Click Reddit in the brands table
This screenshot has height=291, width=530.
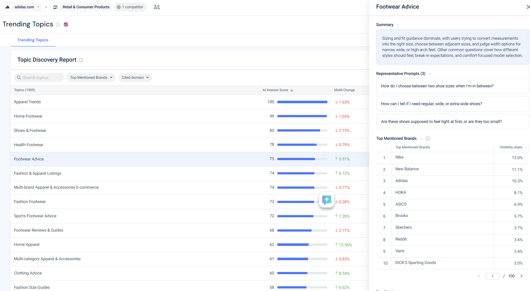tap(401, 239)
